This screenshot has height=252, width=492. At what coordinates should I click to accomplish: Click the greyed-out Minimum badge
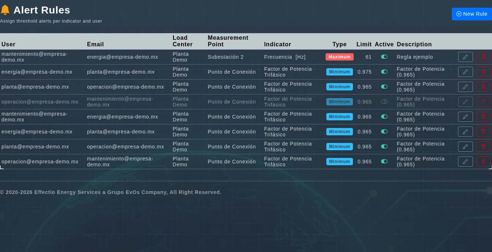339,102
